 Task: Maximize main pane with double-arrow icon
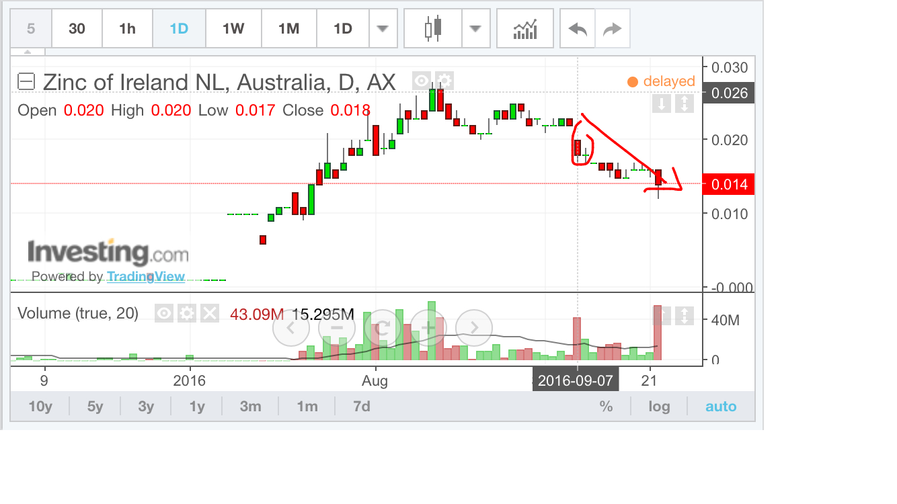click(x=684, y=103)
